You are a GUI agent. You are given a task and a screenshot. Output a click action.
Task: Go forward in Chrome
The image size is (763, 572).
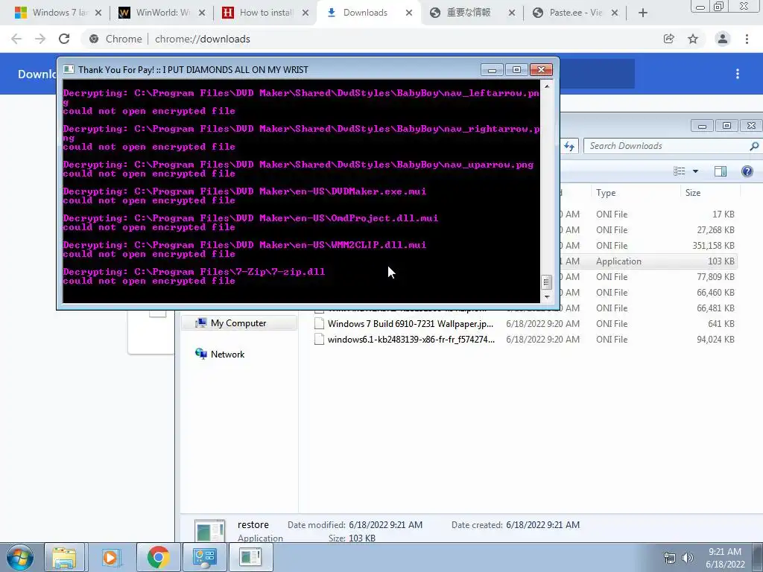pyautogui.click(x=40, y=39)
